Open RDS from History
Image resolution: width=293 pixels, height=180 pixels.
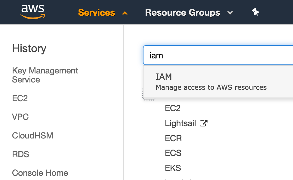20,154
